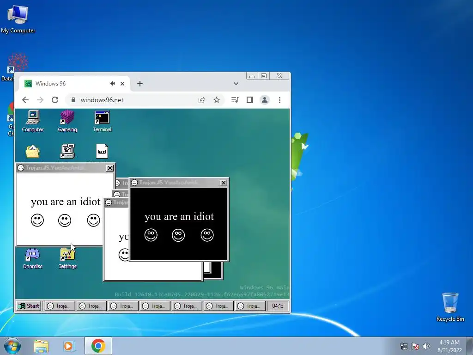Open the folder icon below Computer
The height and width of the screenshot is (355, 473).
pyautogui.click(x=33, y=152)
